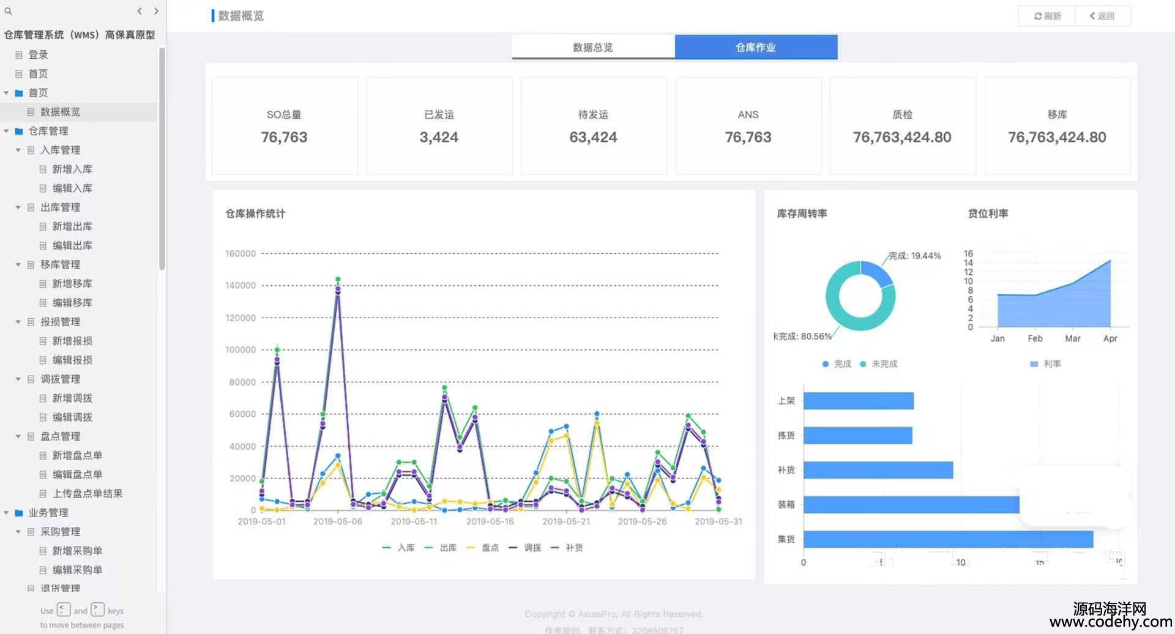Toggle the 盘点 series in chart legend
Image resolution: width=1175 pixels, height=634 pixels.
tap(482, 548)
